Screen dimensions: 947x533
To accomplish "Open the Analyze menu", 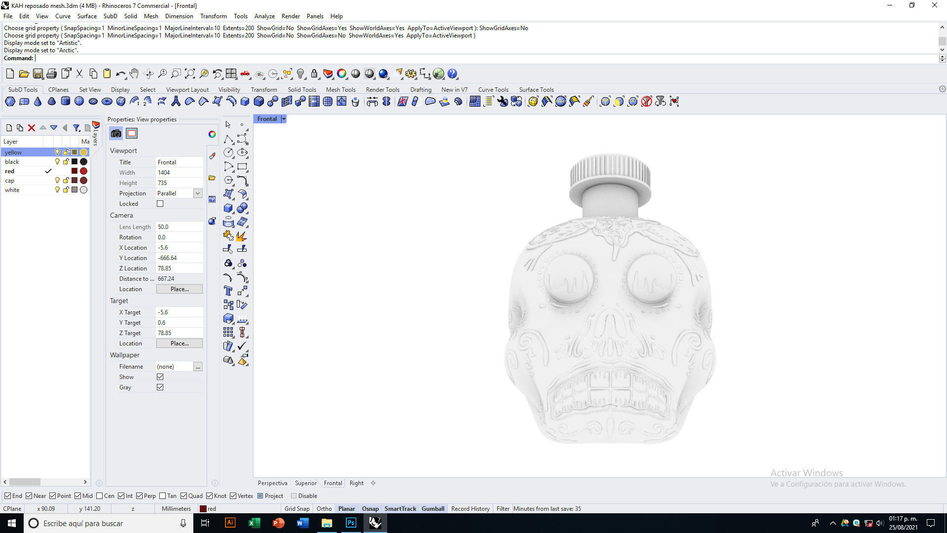I will tap(264, 16).
